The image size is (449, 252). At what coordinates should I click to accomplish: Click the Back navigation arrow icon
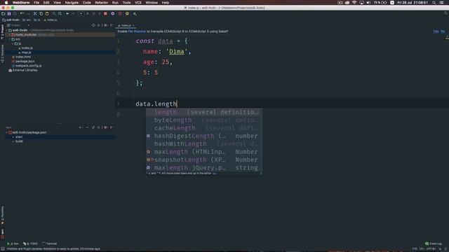pos(67,13)
